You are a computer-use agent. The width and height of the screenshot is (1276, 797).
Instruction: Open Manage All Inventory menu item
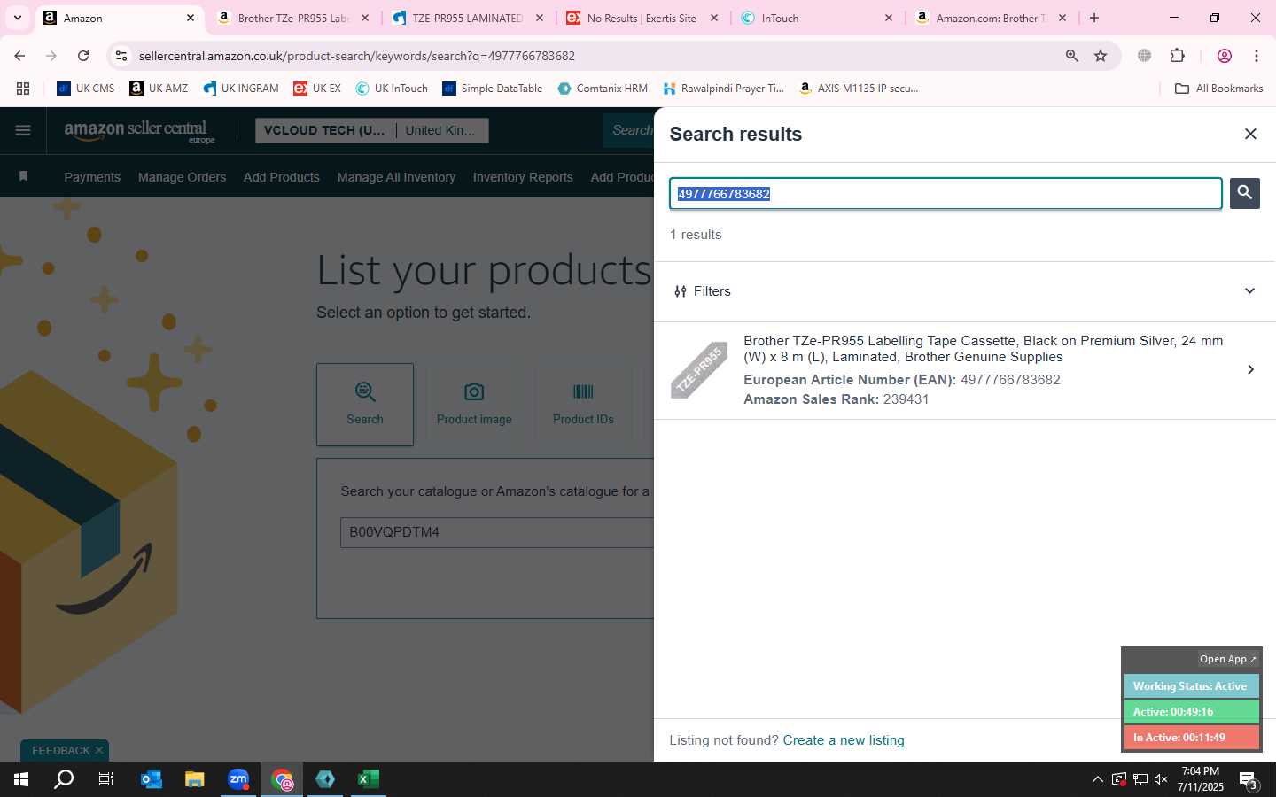click(396, 177)
